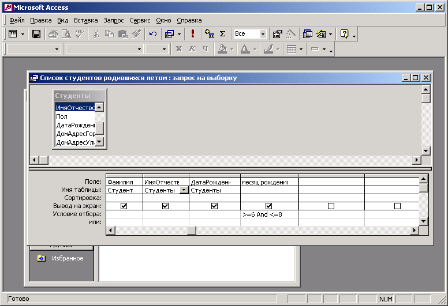Click the Format Painter brush icon

point(136,34)
